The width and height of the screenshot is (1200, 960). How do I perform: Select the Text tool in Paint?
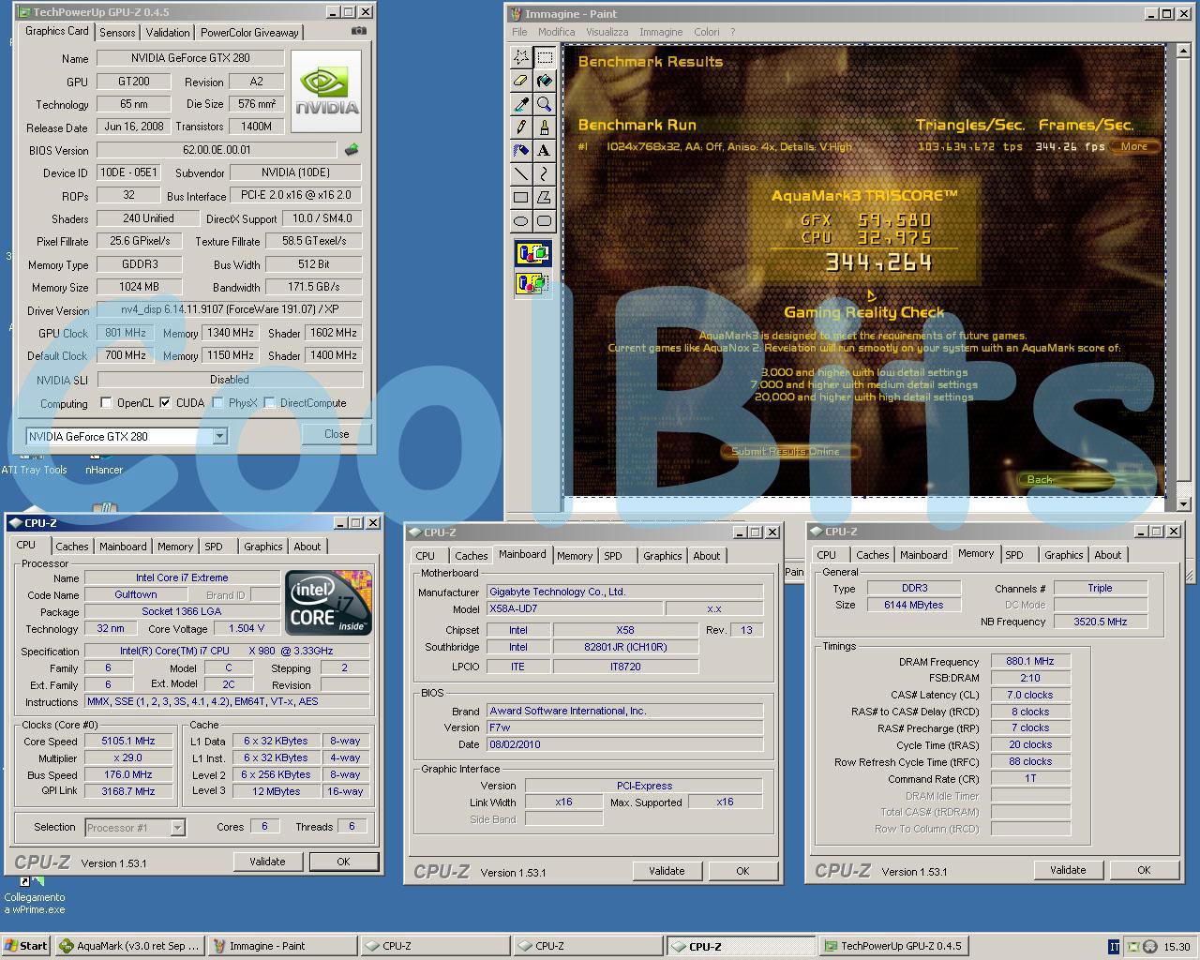[x=545, y=150]
